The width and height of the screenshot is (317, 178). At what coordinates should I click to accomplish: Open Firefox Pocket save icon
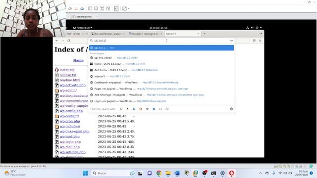254,41
